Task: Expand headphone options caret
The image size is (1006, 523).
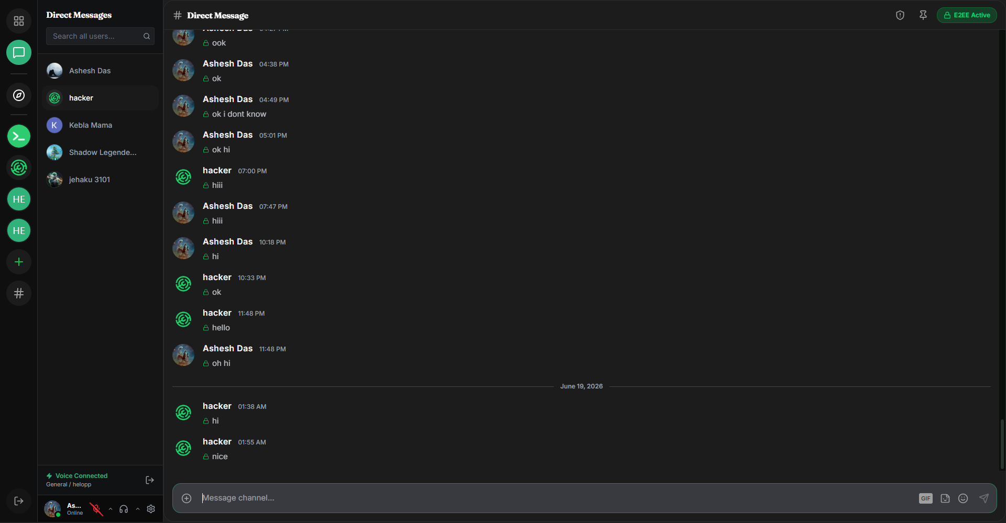Action: tap(138, 509)
